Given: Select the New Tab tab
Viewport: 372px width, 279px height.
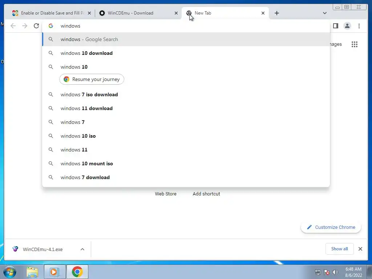Looking at the screenshot, I should pos(225,13).
